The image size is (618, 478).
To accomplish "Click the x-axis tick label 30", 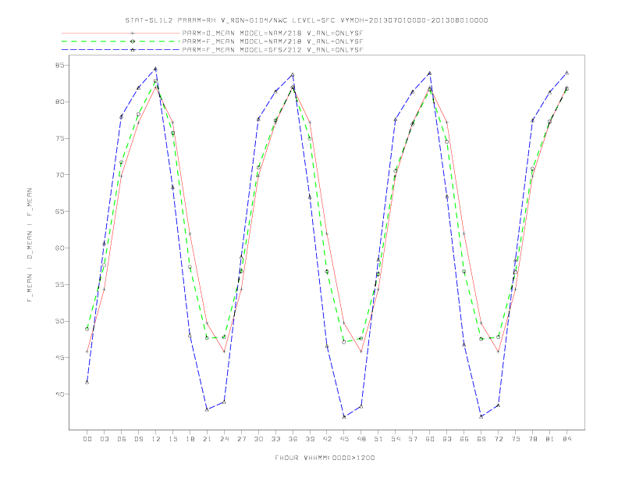I will coord(258,439).
